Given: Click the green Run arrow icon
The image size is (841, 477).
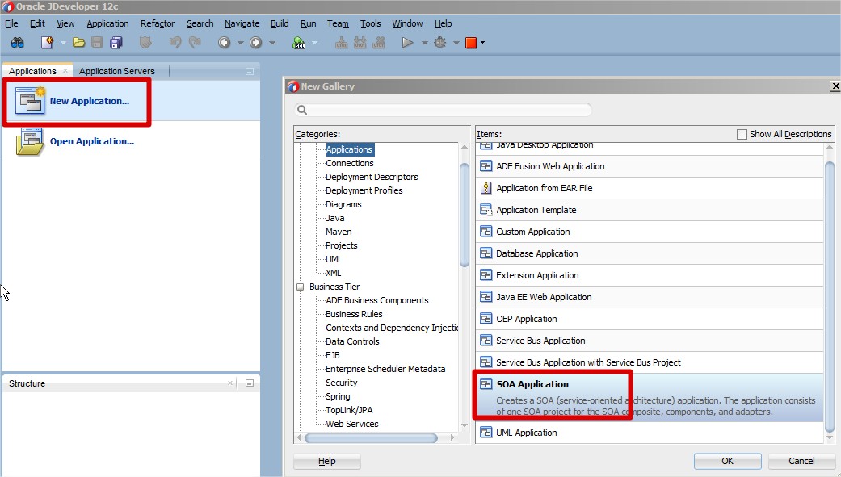Looking at the screenshot, I should click(x=407, y=43).
